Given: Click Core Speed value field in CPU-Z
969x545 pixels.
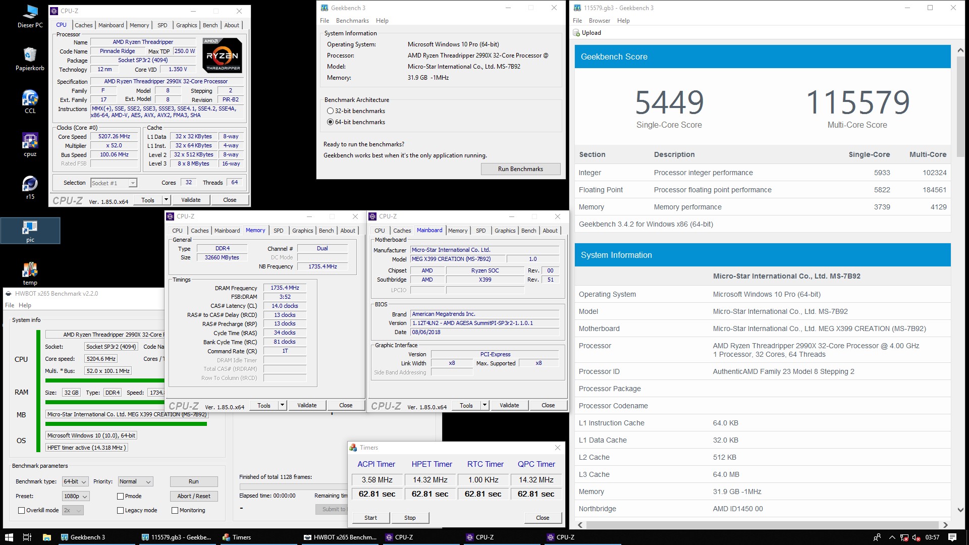Looking at the screenshot, I should (x=114, y=137).
